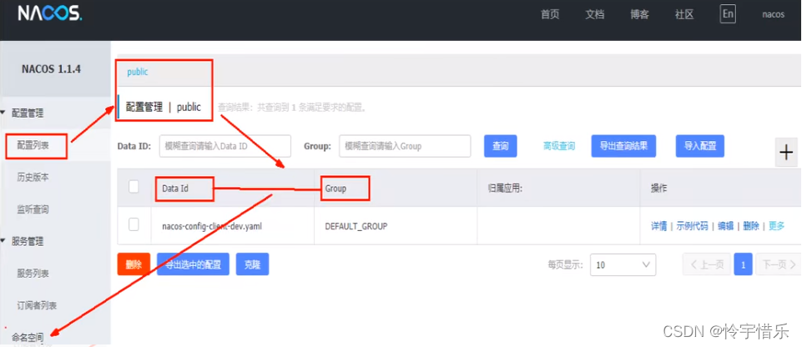802x347 pixels.
Task: Click the Data ID search field
Action: pyautogui.click(x=225, y=146)
